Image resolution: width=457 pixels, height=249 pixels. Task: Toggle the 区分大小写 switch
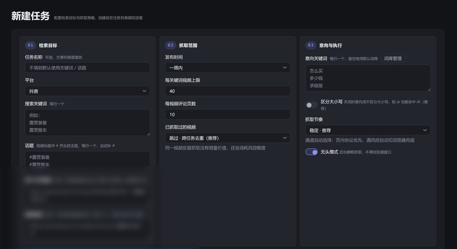[311, 105]
